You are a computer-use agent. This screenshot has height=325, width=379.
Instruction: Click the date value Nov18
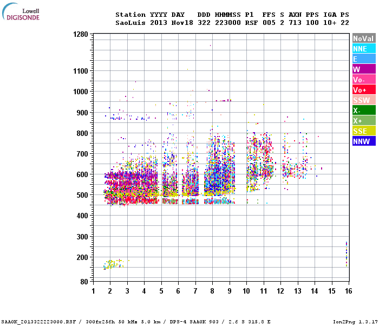(x=182, y=23)
